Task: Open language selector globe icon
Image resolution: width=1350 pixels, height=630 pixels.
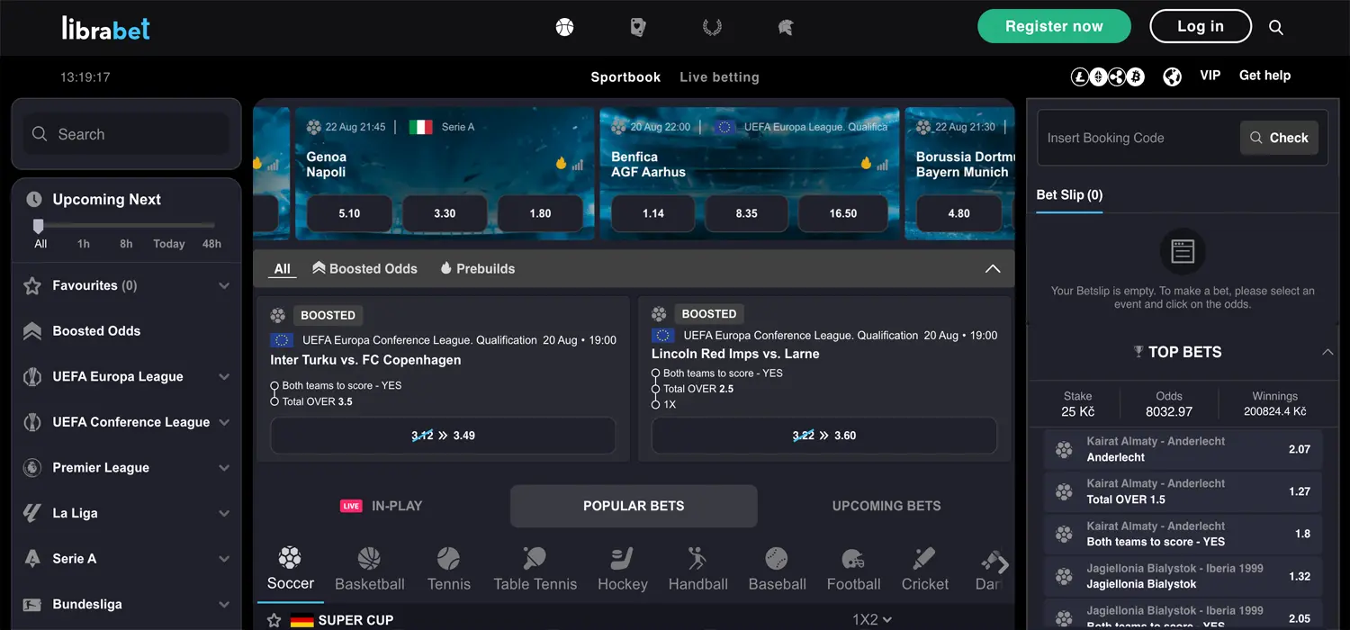Action: [1172, 77]
